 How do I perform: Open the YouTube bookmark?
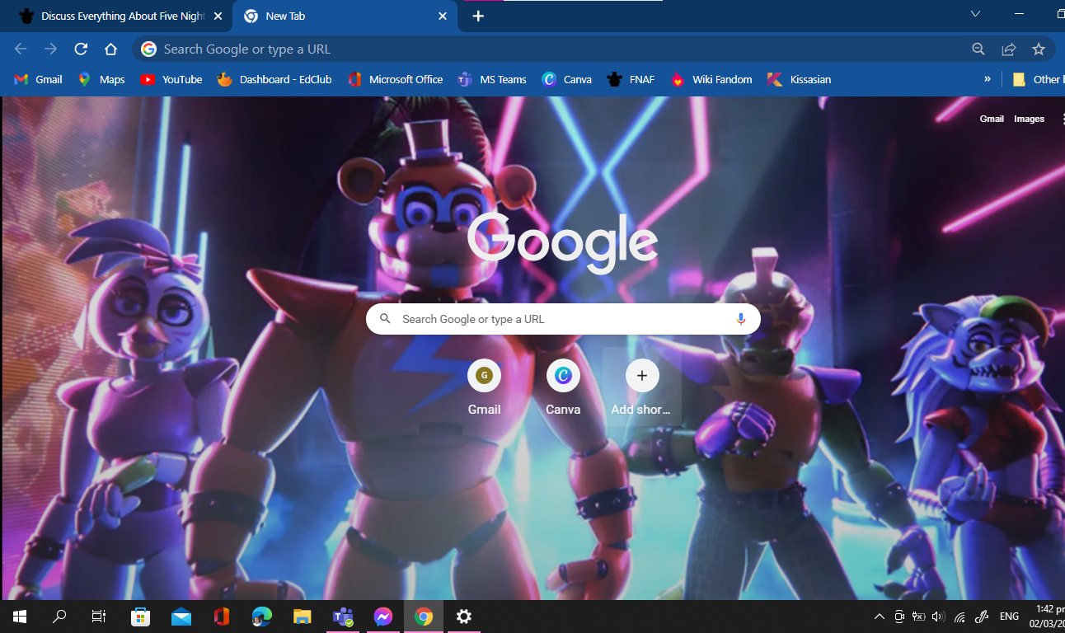click(x=171, y=80)
